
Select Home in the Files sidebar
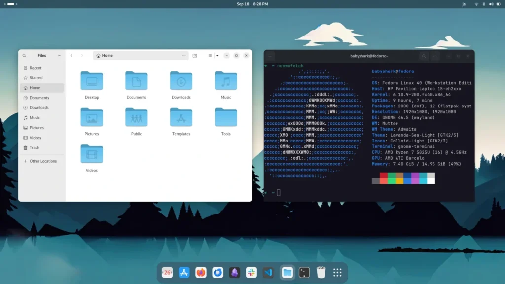[x=42, y=88]
